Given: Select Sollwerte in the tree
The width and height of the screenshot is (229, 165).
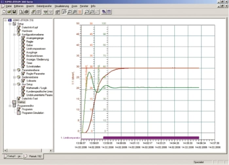Looking at the screenshot, I should click(31, 81).
